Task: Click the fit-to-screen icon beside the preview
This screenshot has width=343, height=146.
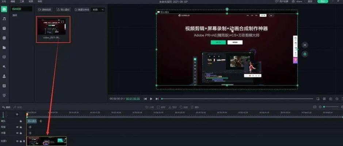Action: click(305, 45)
